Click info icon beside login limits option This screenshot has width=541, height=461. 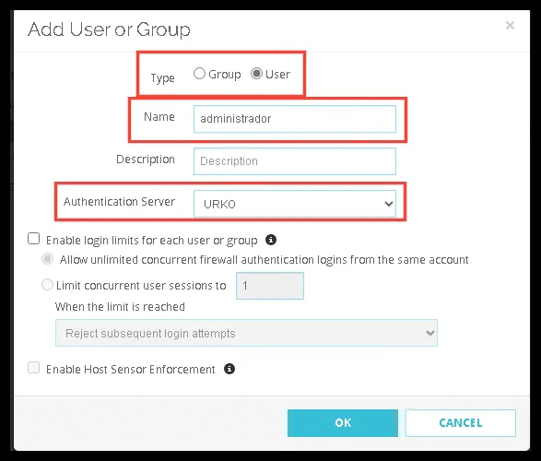pos(271,240)
